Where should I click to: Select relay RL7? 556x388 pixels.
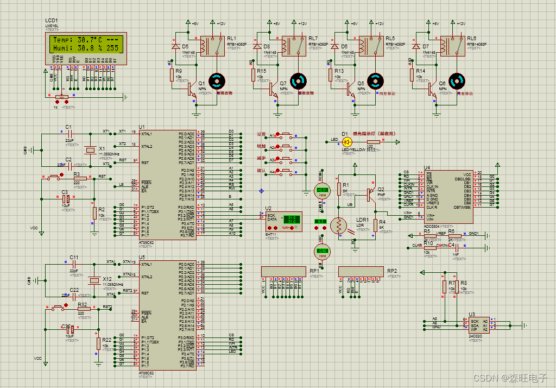pyautogui.click(x=294, y=46)
